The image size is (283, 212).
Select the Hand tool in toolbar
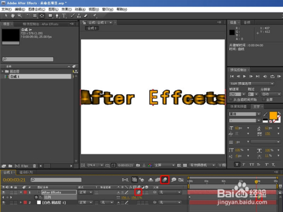12,16
